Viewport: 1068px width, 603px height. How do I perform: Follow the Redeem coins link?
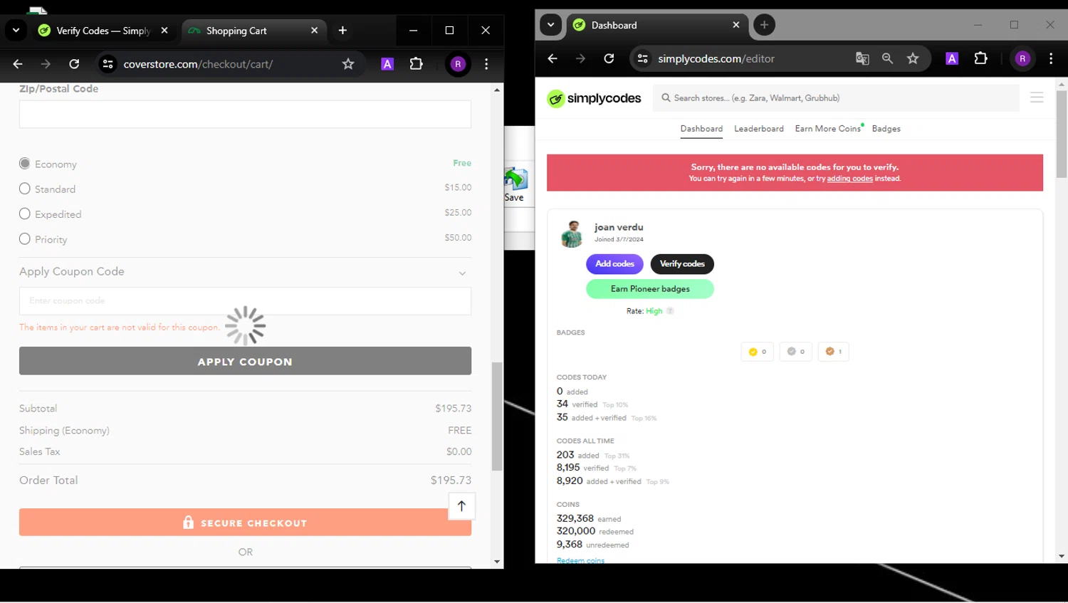click(580, 560)
